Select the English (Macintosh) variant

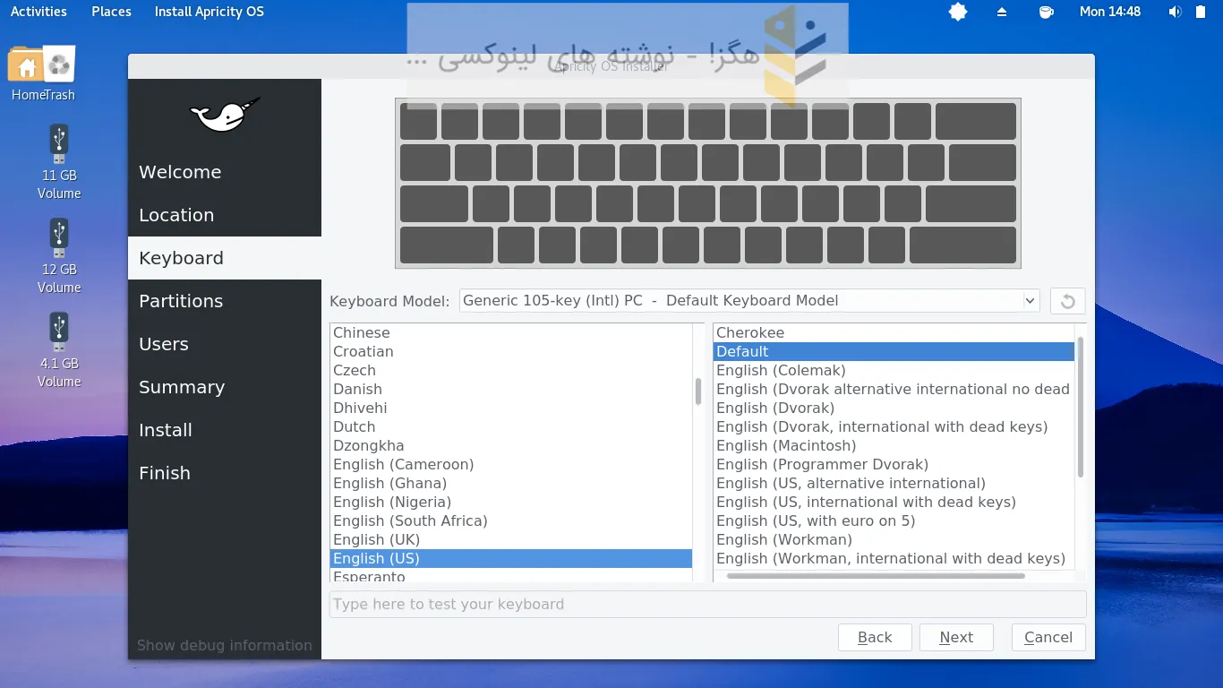(x=894, y=445)
